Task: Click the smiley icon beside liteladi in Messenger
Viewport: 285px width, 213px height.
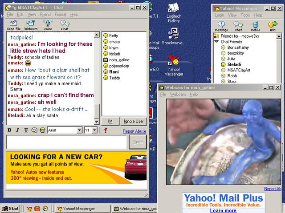Action: click(x=223, y=64)
